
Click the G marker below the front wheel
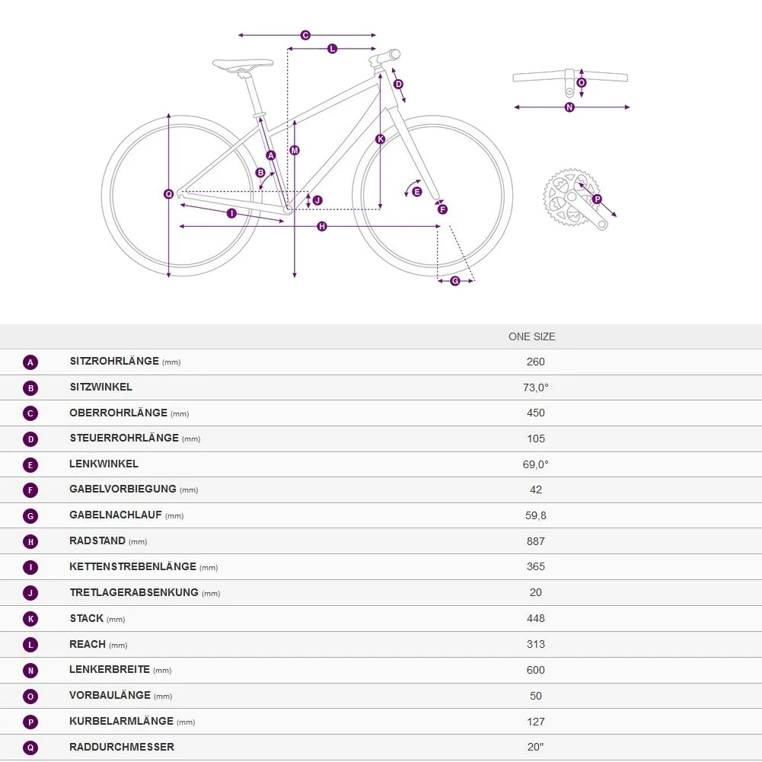click(455, 281)
